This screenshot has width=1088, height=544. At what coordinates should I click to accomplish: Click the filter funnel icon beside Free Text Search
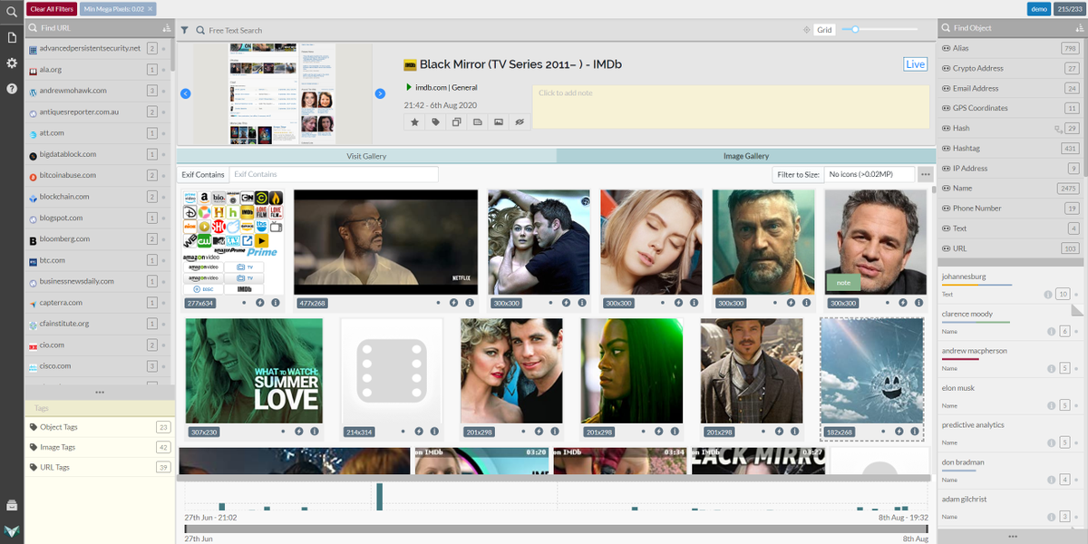point(184,30)
